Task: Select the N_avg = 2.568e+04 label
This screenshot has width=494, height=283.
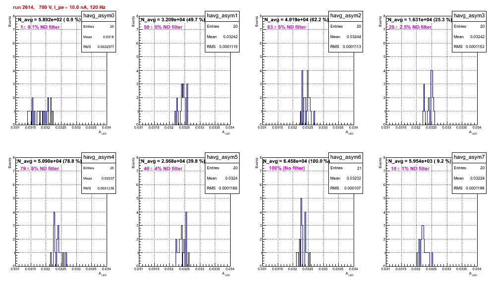Action: click(173, 161)
